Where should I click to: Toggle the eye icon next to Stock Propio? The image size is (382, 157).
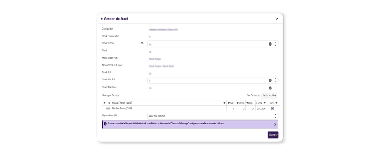click(x=142, y=44)
